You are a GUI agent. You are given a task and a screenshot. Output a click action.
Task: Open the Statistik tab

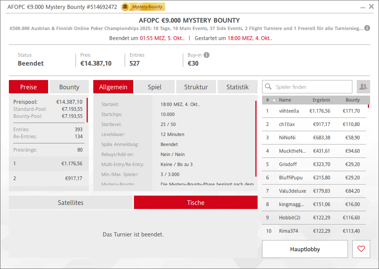pyautogui.click(x=237, y=87)
